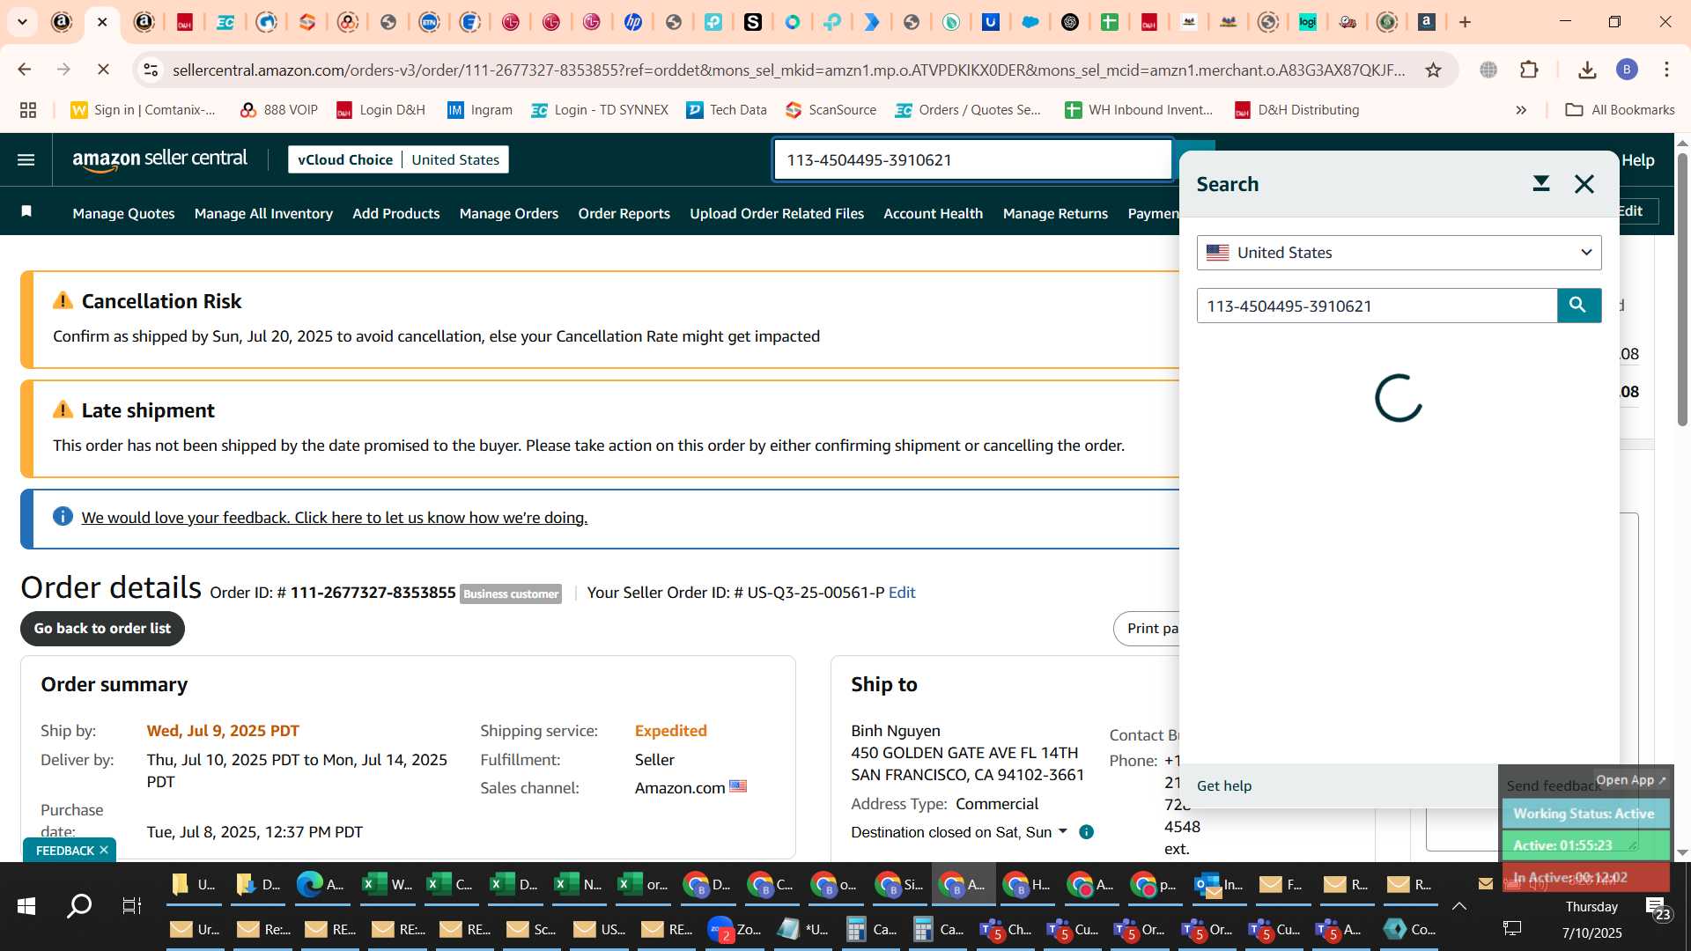
Task: Open Order Reports menu
Action: click(x=624, y=213)
